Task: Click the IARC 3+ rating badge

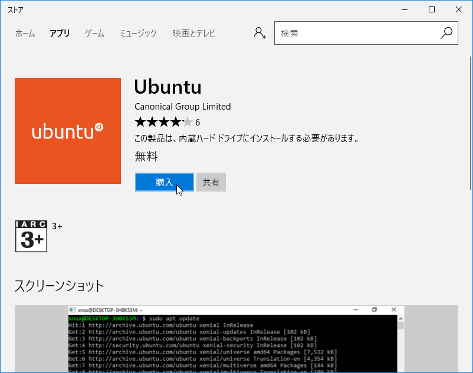Action: pyautogui.click(x=31, y=236)
